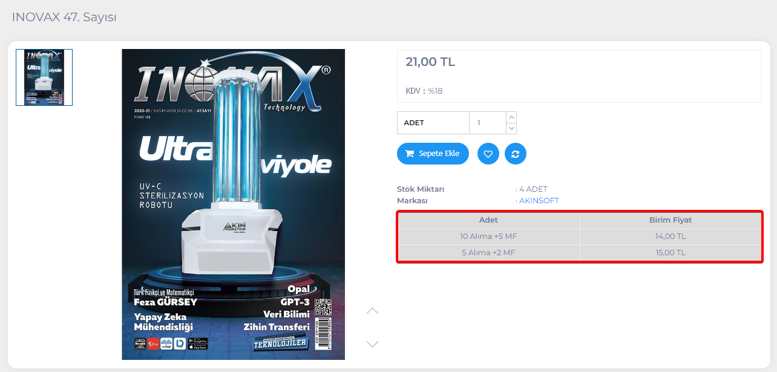Click the INOVAX 47. Sayısı title

pos(64,17)
